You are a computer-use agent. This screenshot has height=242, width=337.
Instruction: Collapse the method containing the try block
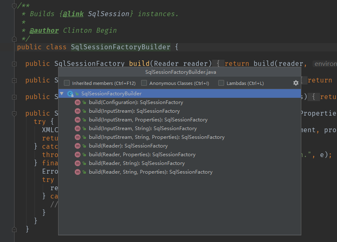tap(14, 114)
